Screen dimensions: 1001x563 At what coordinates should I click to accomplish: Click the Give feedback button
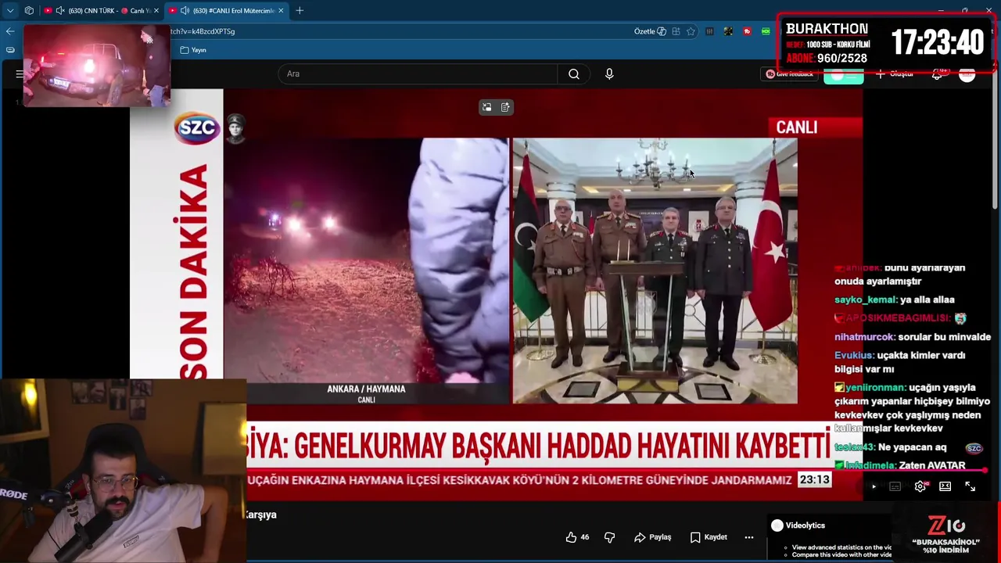click(790, 74)
